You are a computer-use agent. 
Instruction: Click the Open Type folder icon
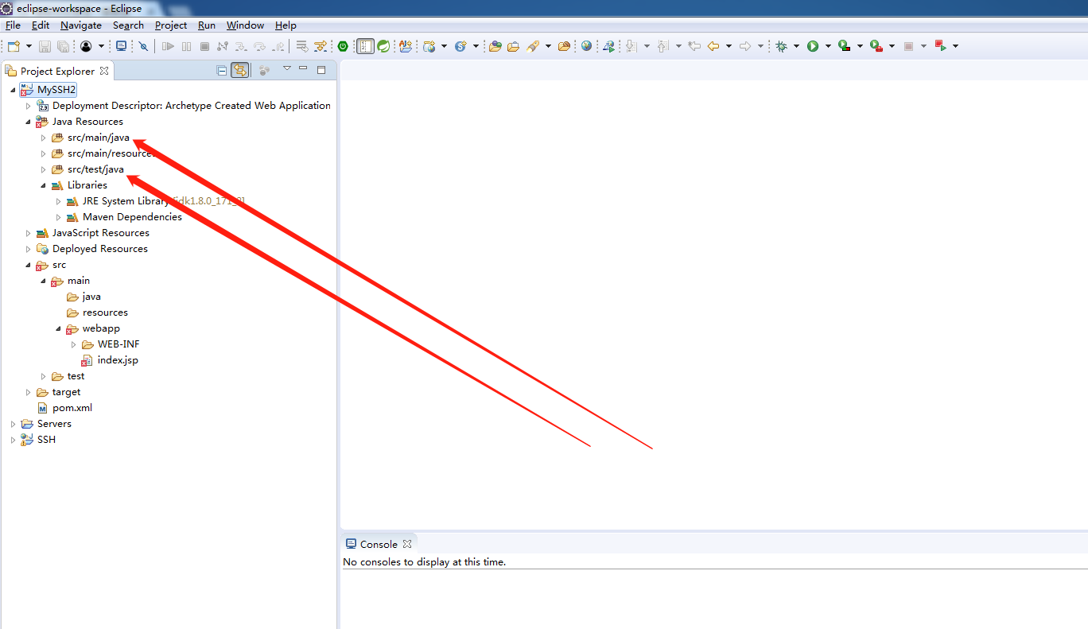point(495,46)
